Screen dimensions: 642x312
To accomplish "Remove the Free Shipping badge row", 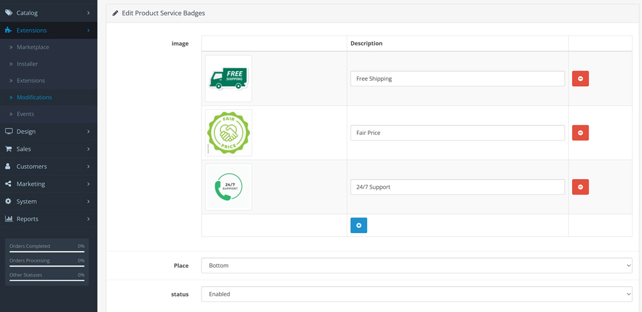I will click(580, 78).
